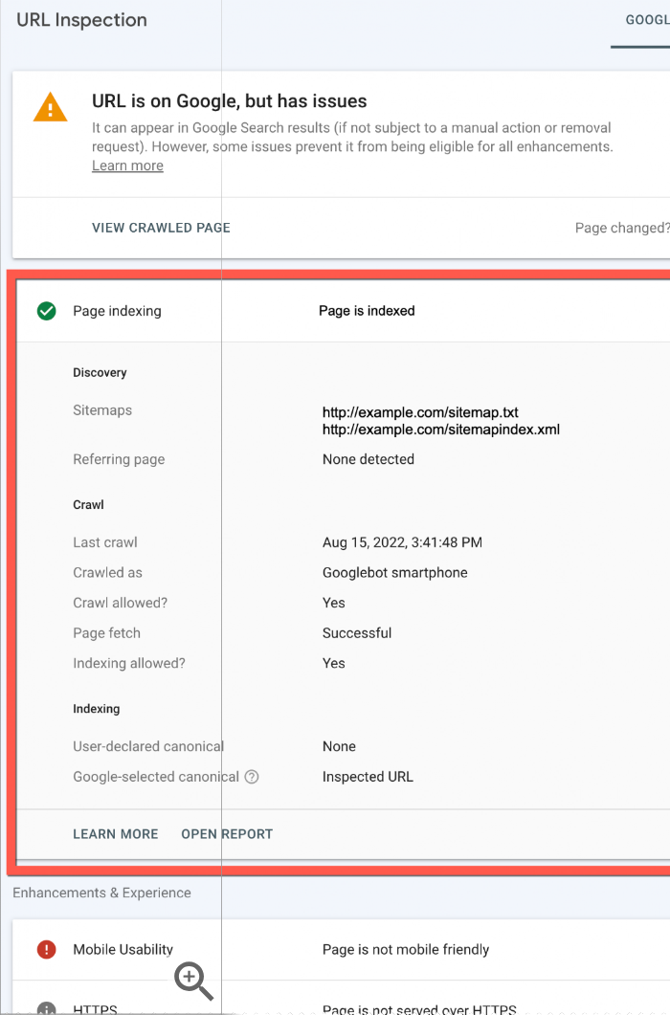
Task: Click the LEARN MORE button under indexing
Action: (x=116, y=834)
